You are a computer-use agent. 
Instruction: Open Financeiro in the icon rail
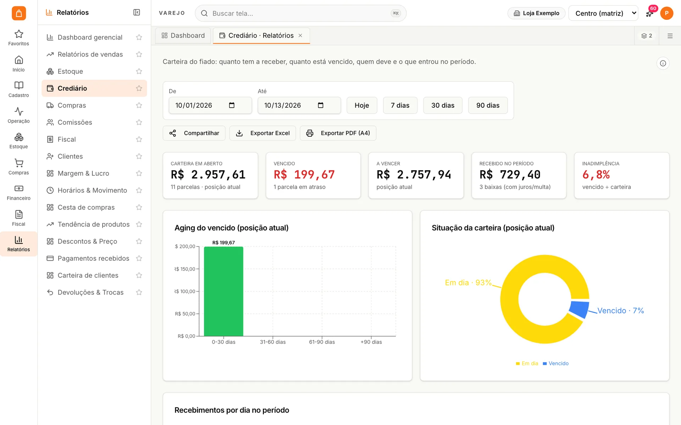(x=18, y=192)
